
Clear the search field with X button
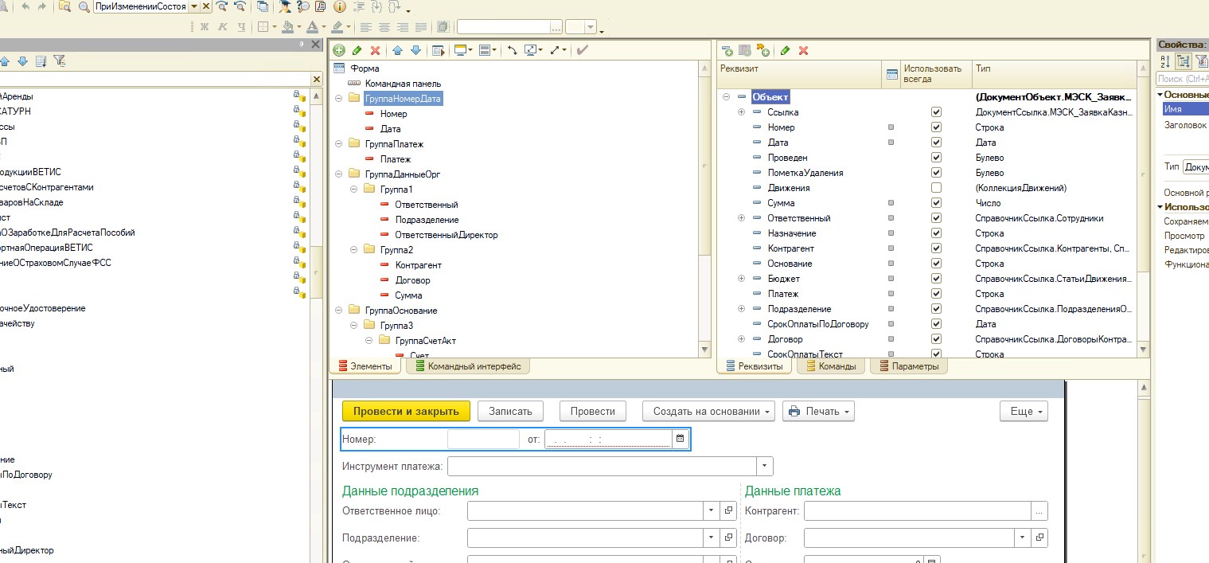(x=207, y=6)
